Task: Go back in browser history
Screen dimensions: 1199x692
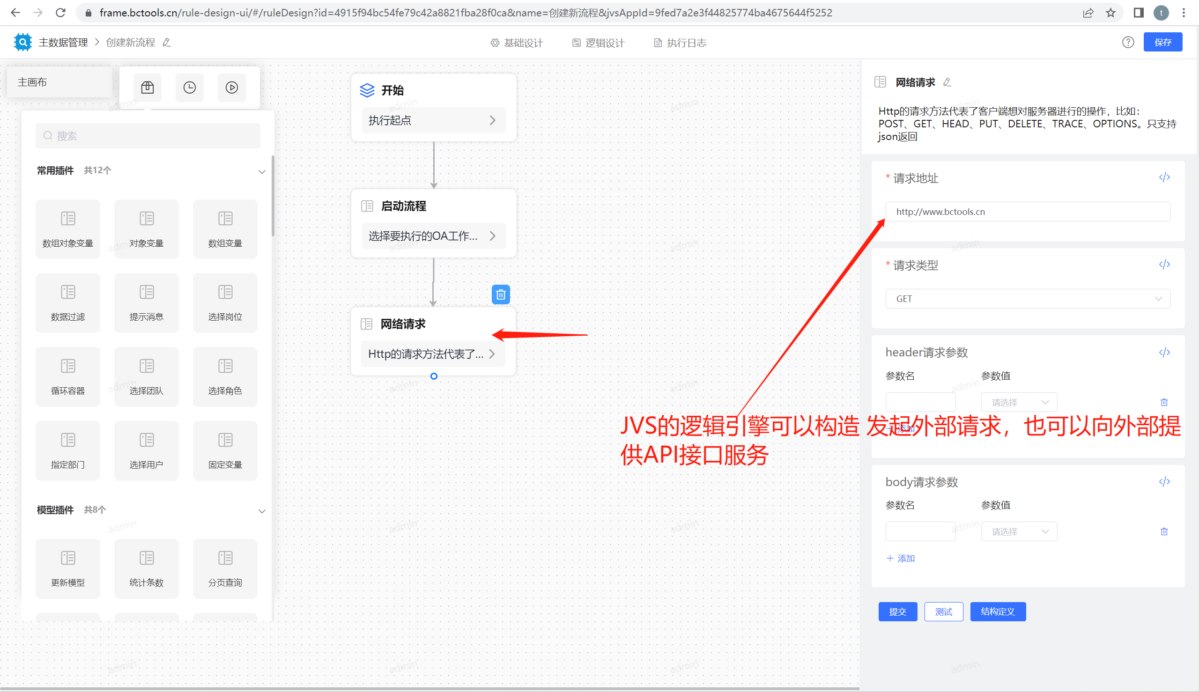Action: [15, 13]
